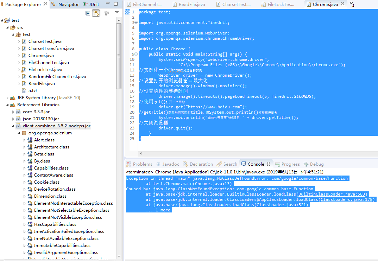378x261 pixels.
Task: Click the json-20180130.jar icon
Action: [18, 119]
